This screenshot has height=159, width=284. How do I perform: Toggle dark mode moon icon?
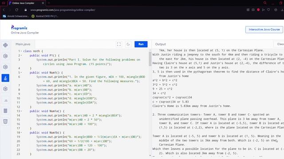tap(128, 44)
